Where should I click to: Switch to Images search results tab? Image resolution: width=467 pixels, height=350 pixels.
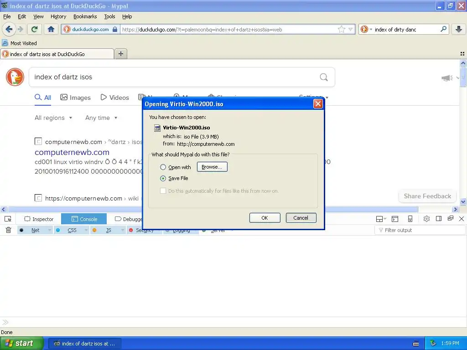coord(75,98)
